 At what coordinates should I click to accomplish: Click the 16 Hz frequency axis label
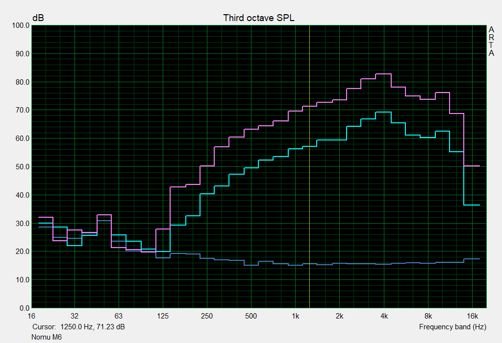31,316
